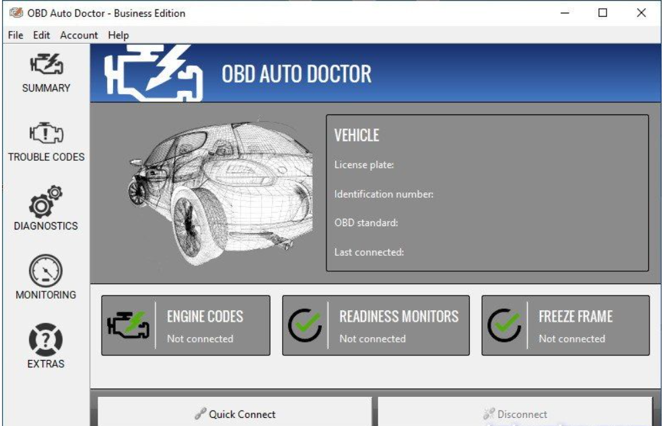Open Monitoring gauge icon in sidebar
The width and height of the screenshot is (663, 426).
46,271
